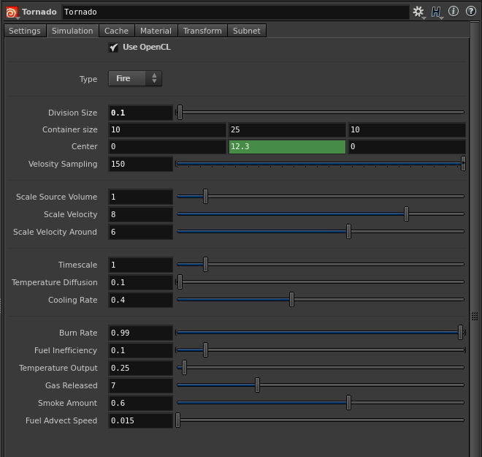482x457 pixels.
Task: Click the green Center Y field
Action: 287,147
